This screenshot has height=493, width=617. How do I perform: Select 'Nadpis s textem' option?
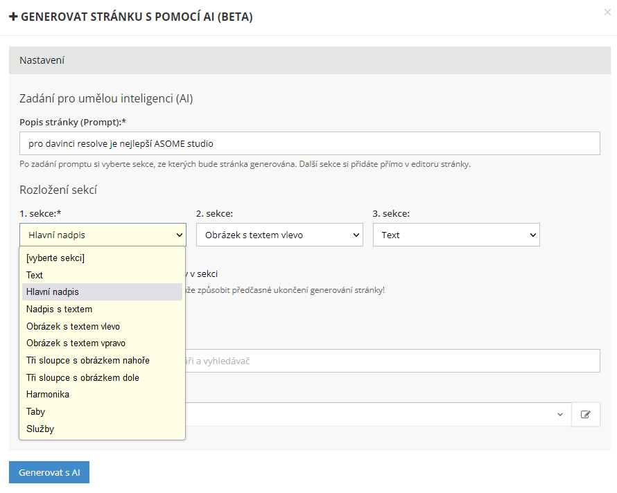click(59, 309)
